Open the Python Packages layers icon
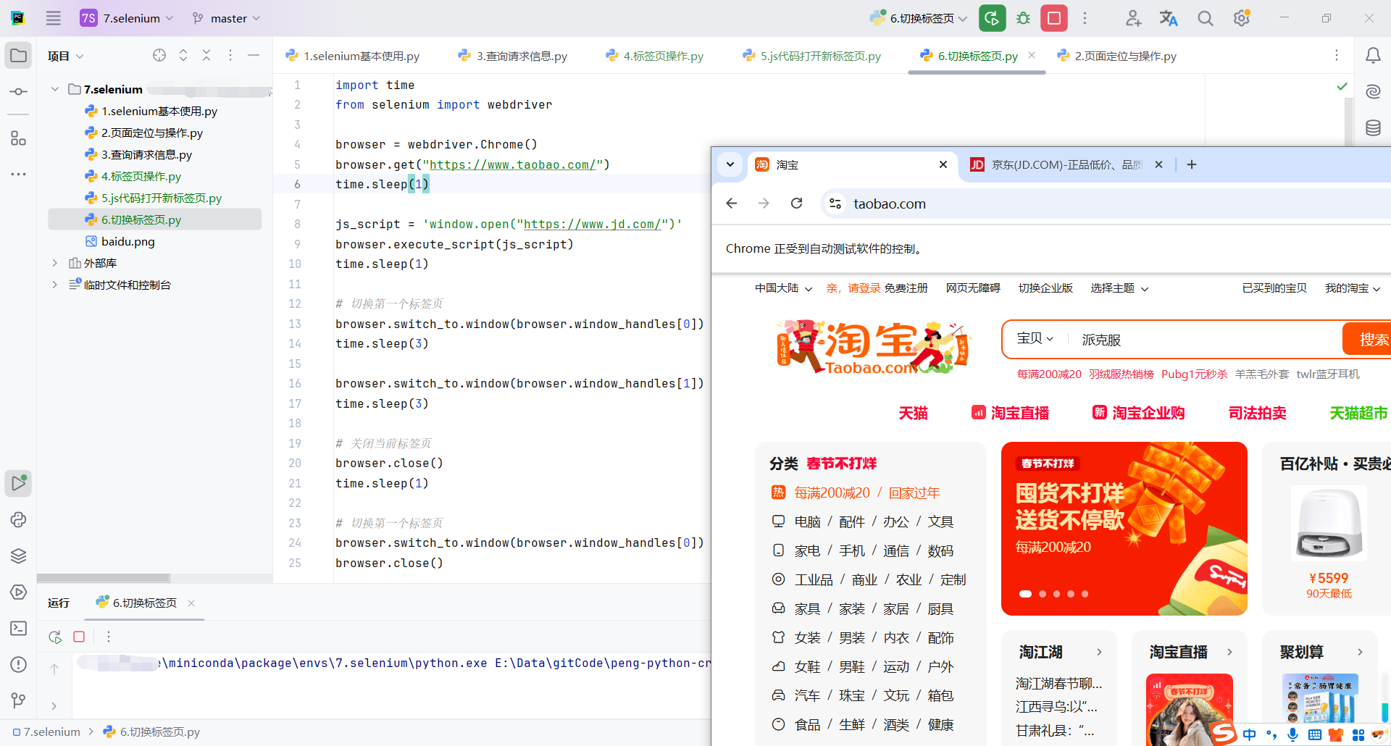1391x746 pixels. coord(19,556)
